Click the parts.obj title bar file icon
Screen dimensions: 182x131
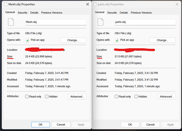click(x=96, y=4)
